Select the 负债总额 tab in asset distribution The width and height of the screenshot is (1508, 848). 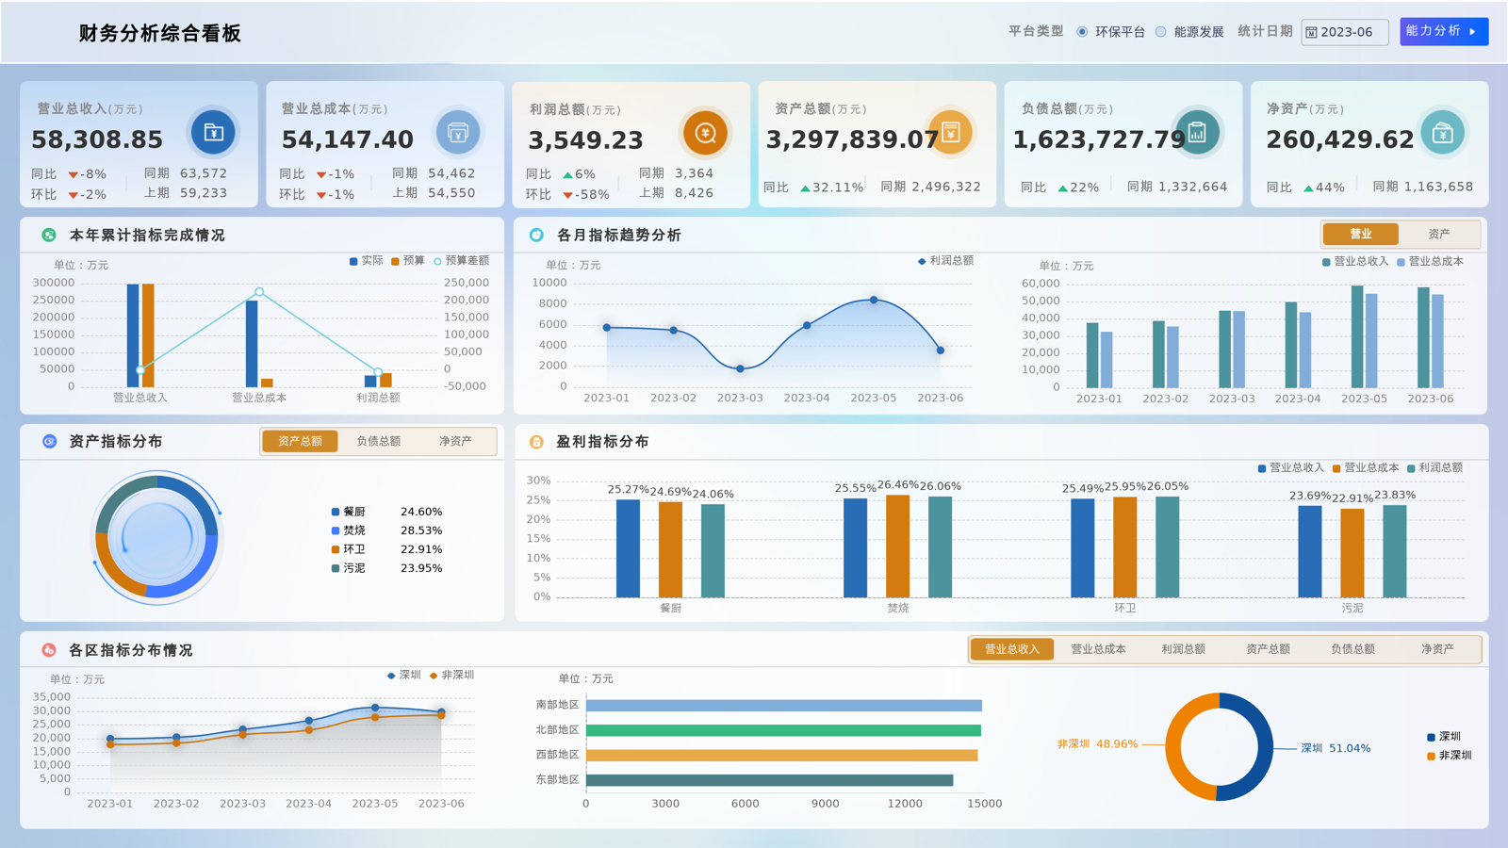point(378,441)
